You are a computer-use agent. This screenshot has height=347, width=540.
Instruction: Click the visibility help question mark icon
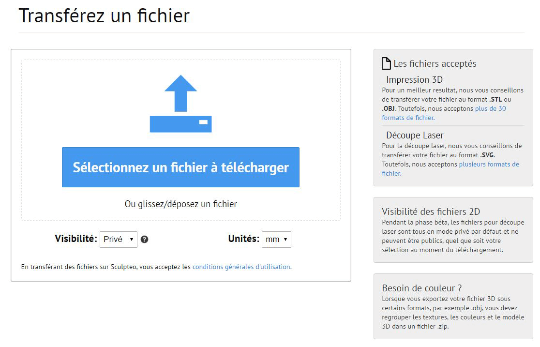(145, 240)
